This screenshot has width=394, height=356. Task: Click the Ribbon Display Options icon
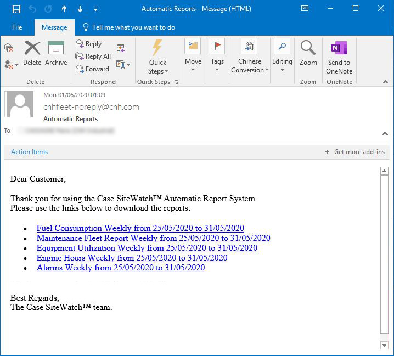pyautogui.click(x=305, y=9)
